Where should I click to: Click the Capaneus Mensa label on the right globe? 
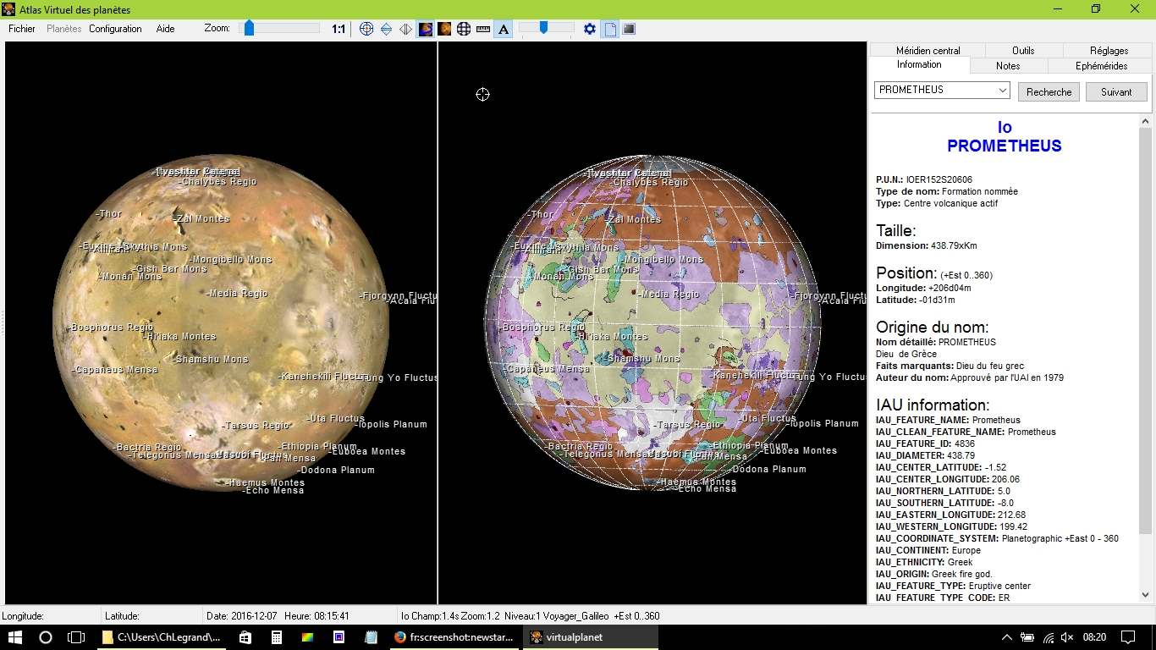[547, 369]
